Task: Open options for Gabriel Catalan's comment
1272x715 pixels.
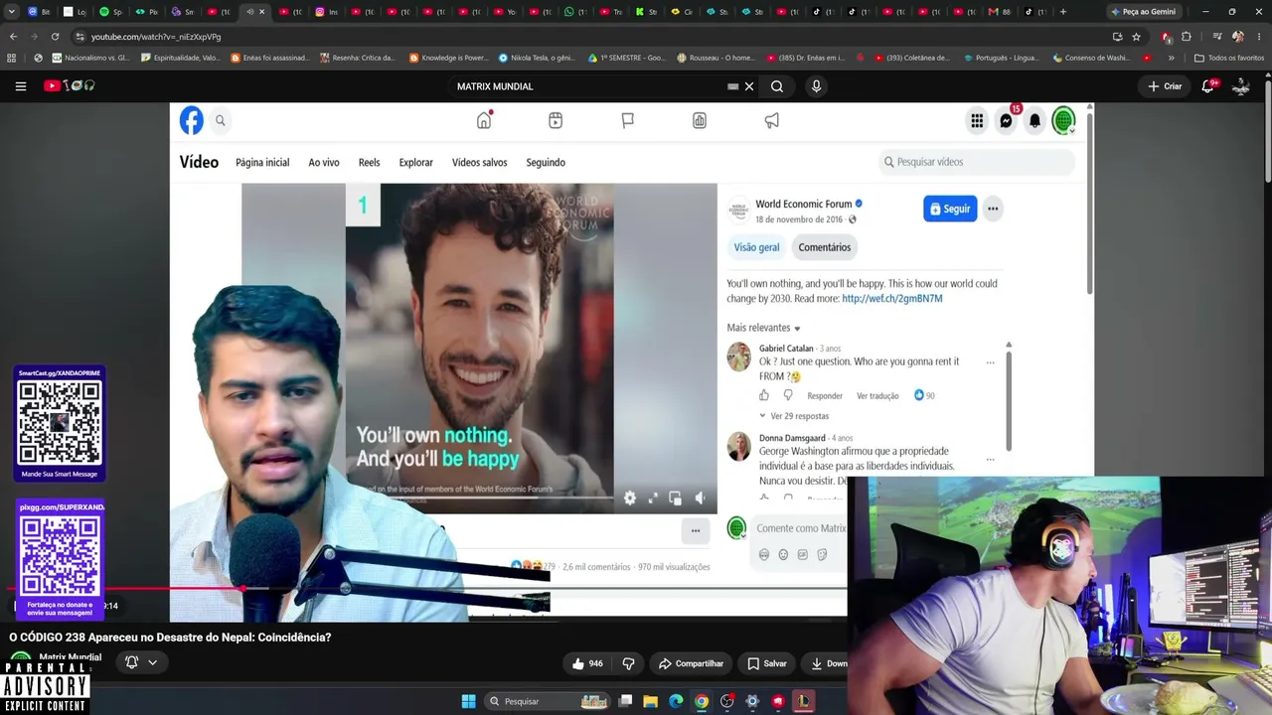Action: click(x=990, y=362)
